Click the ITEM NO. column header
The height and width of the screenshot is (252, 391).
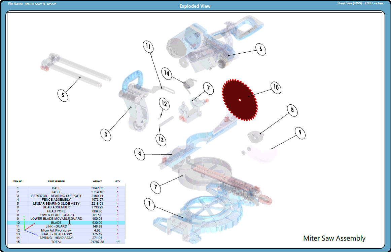18,181
